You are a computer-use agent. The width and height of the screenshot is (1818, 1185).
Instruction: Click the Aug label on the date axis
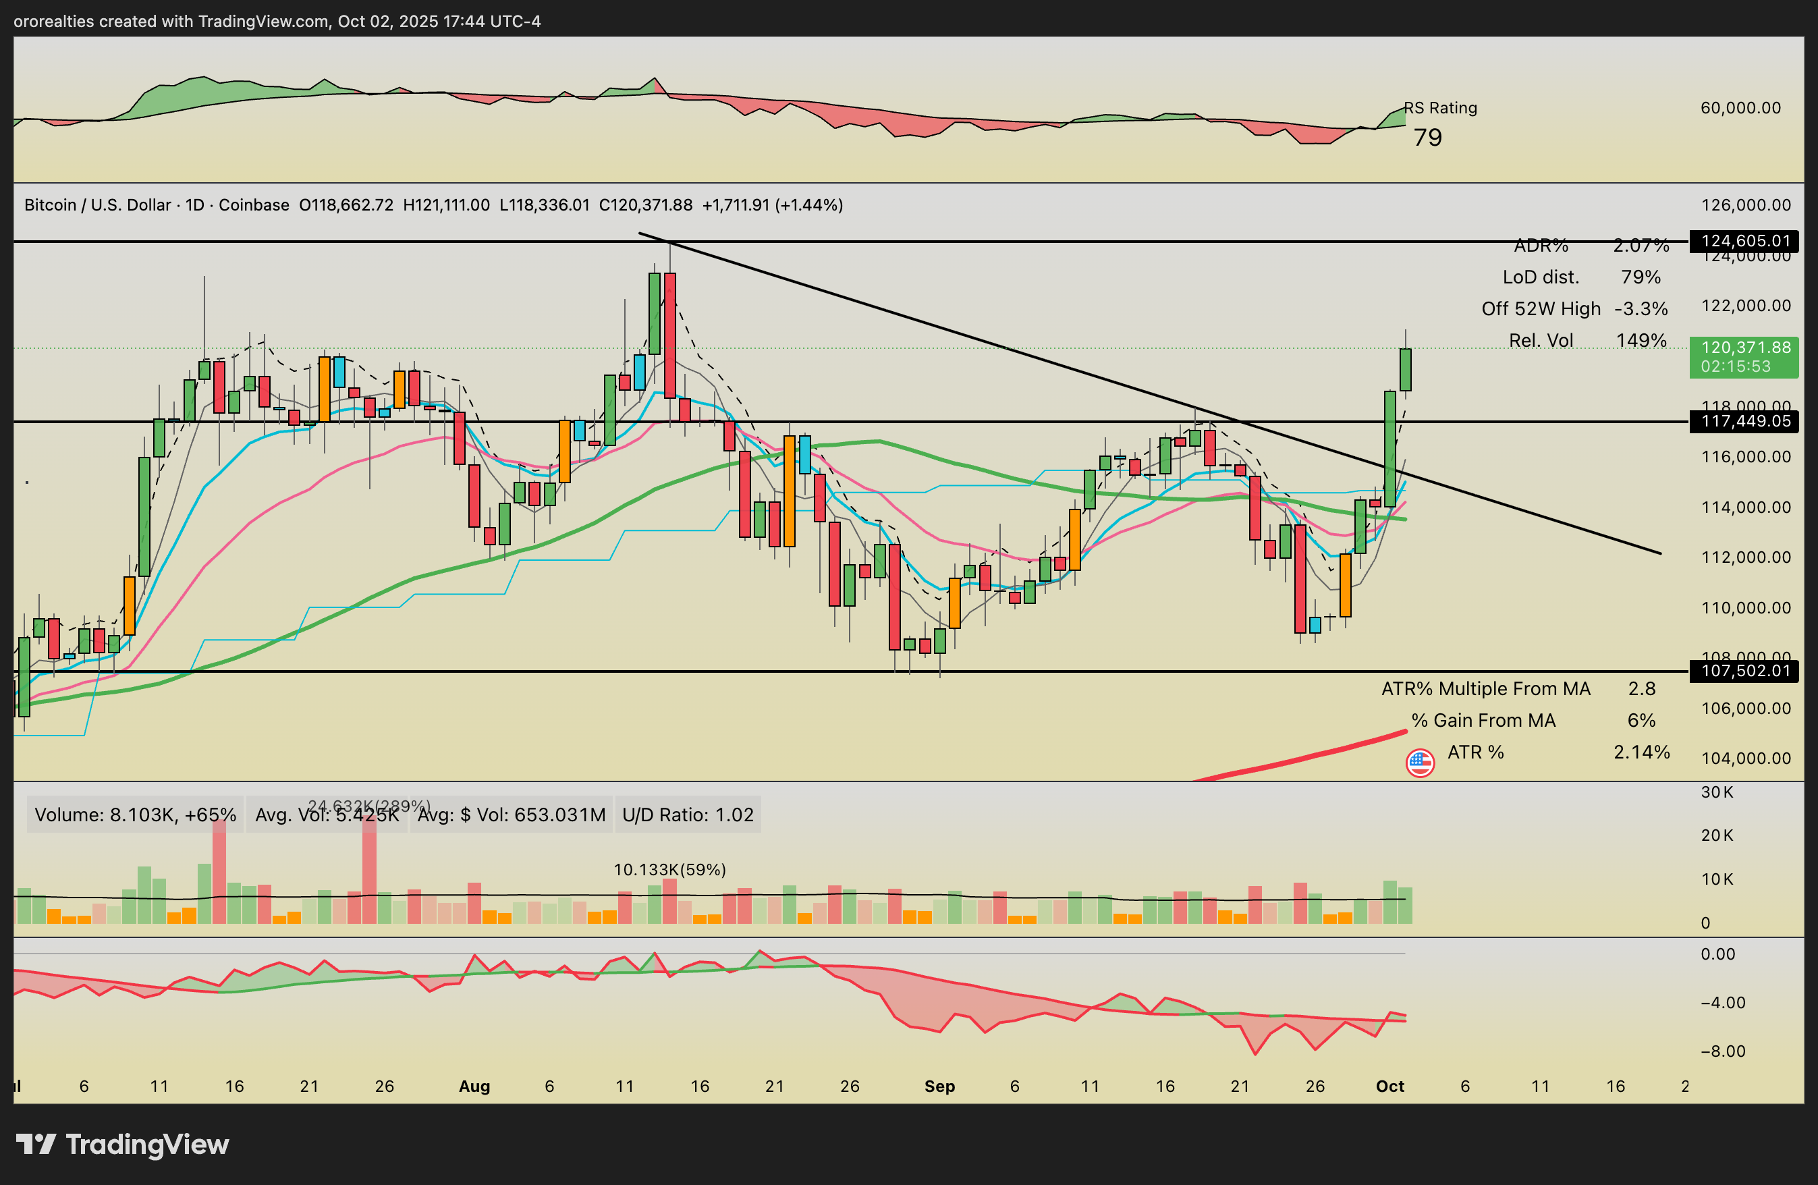tap(474, 1086)
